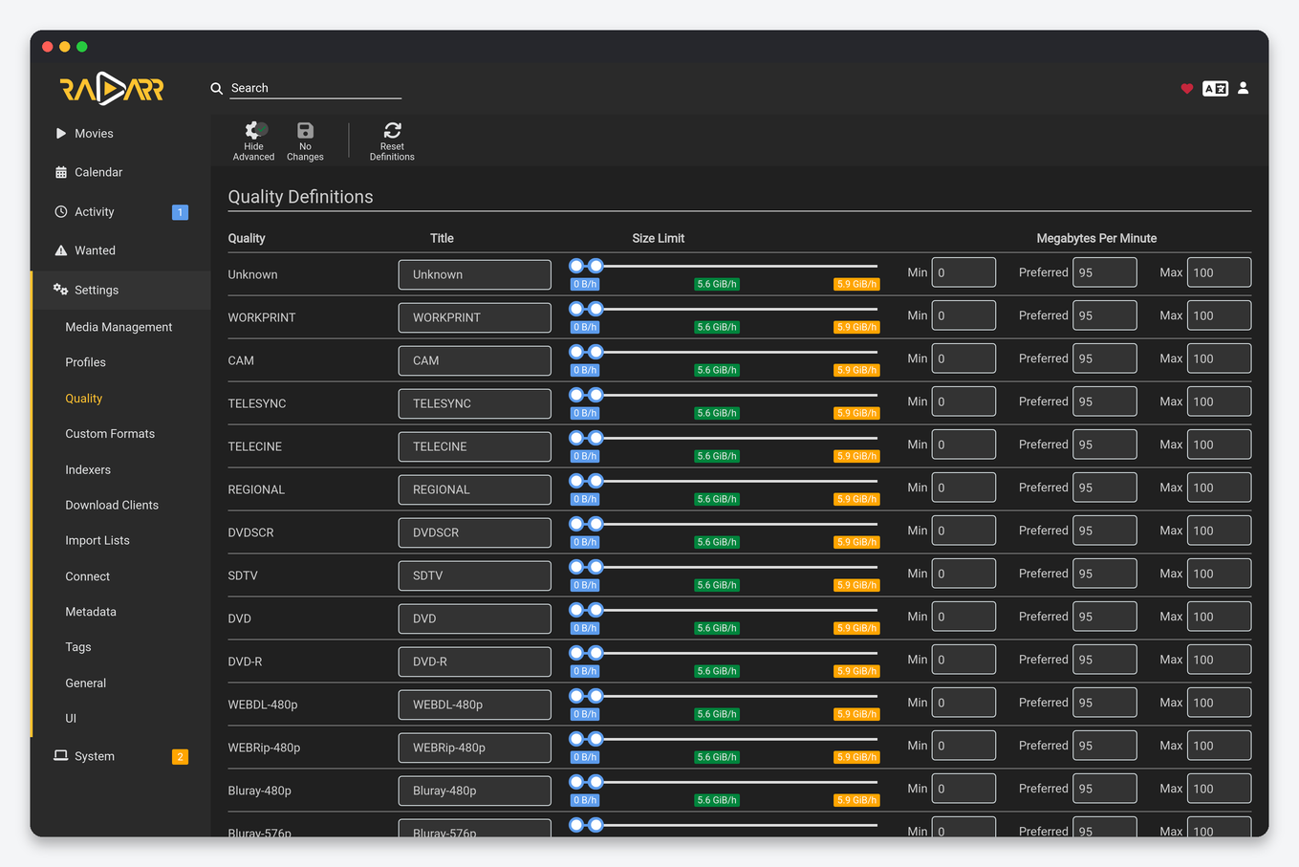The height and width of the screenshot is (867, 1299).
Task: Click Unknown row's right slider handle
Action: pyautogui.click(x=595, y=266)
